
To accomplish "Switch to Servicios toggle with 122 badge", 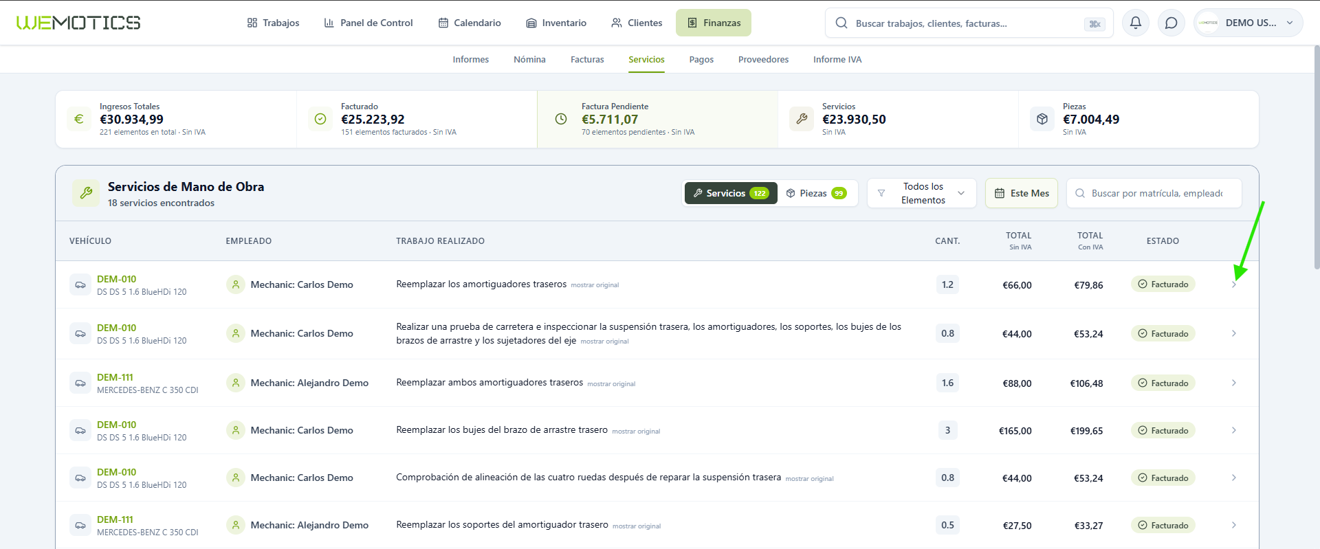I will click(731, 193).
